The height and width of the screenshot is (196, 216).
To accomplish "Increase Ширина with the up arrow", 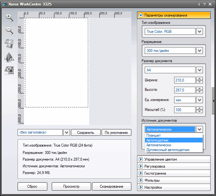I will point(199,79).
